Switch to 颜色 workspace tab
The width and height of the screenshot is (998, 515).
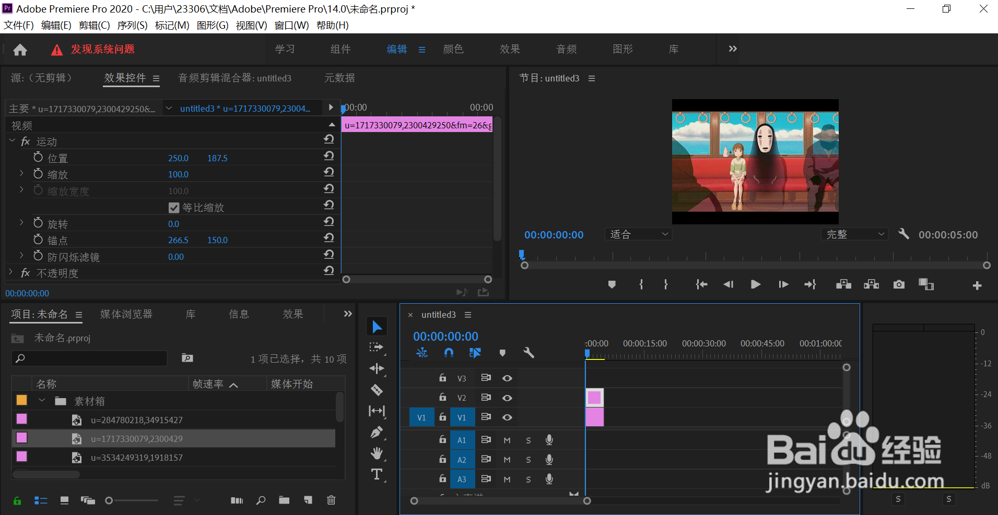[453, 49]
